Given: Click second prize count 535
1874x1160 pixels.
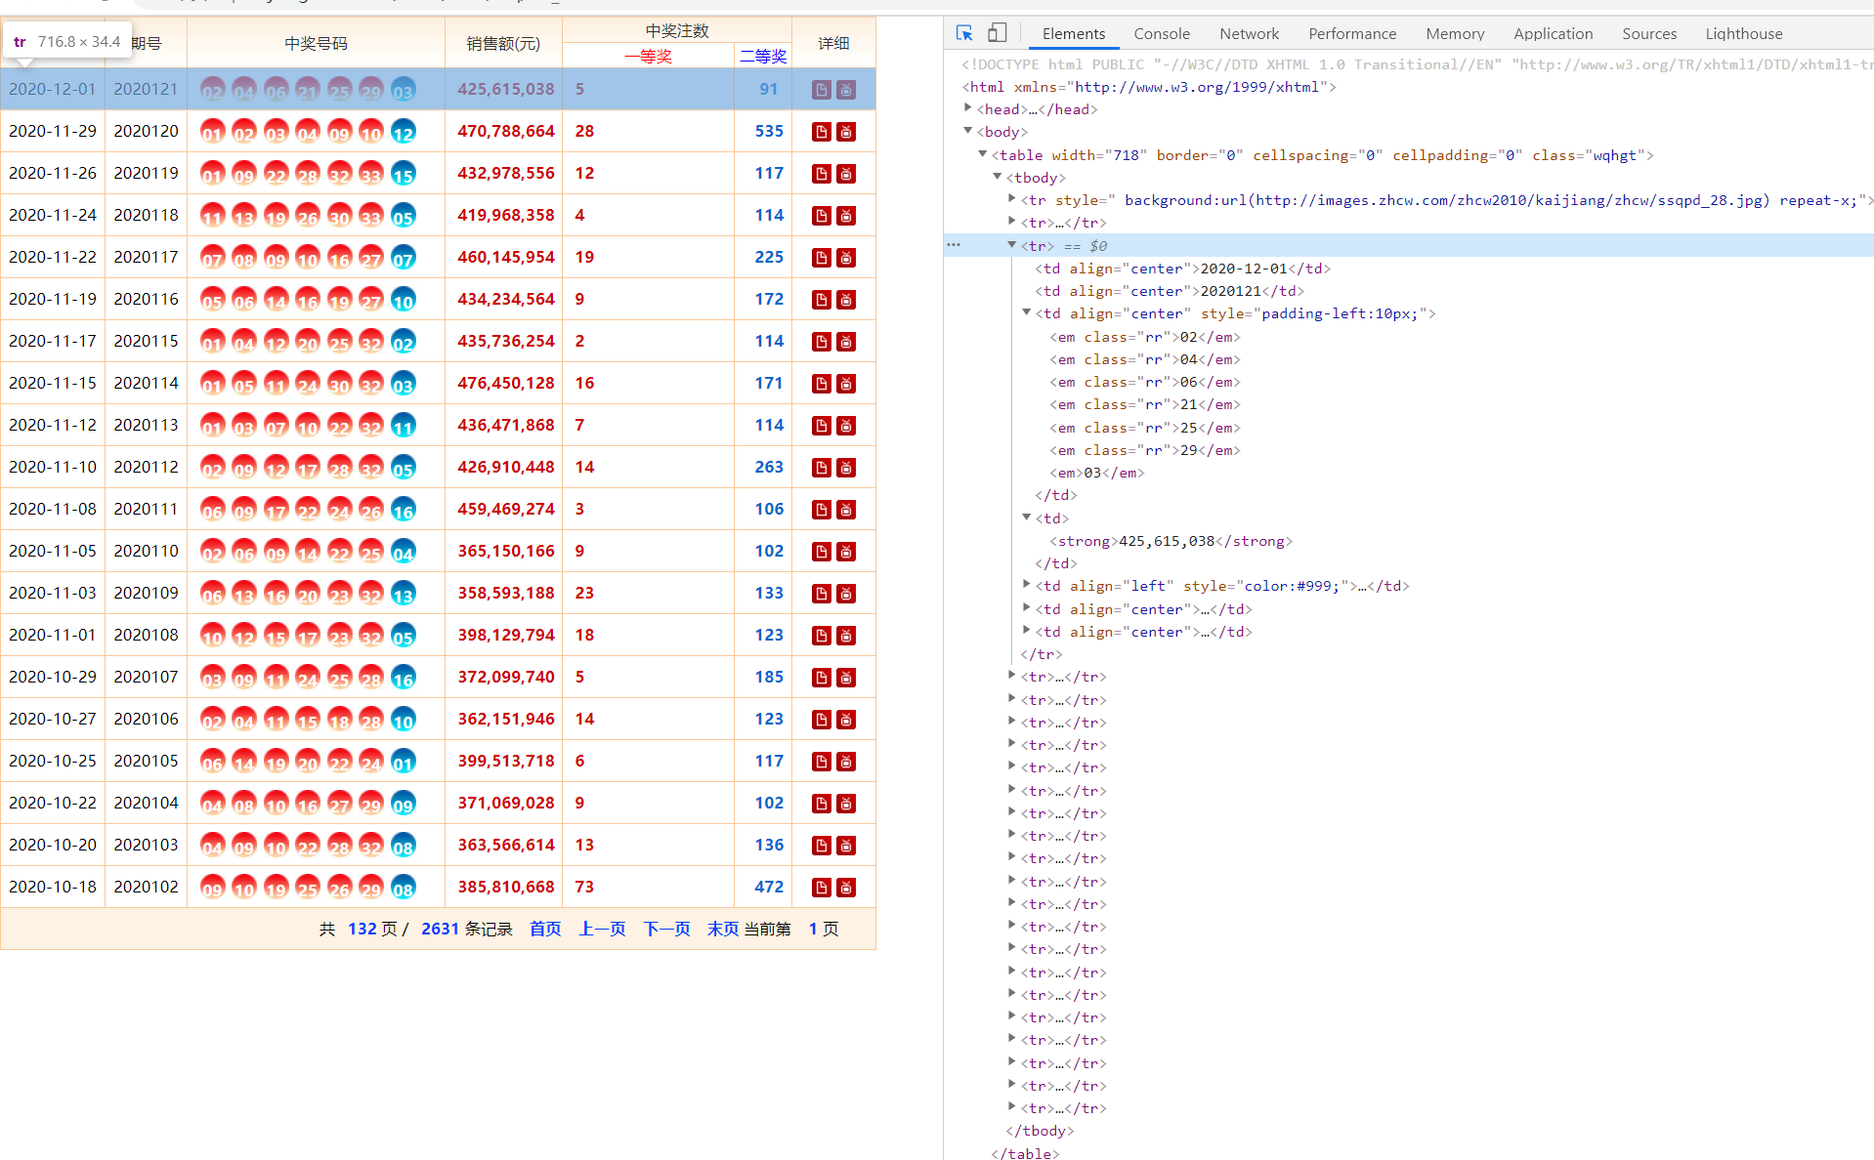Looking at the screenshot, I should 769,131.
